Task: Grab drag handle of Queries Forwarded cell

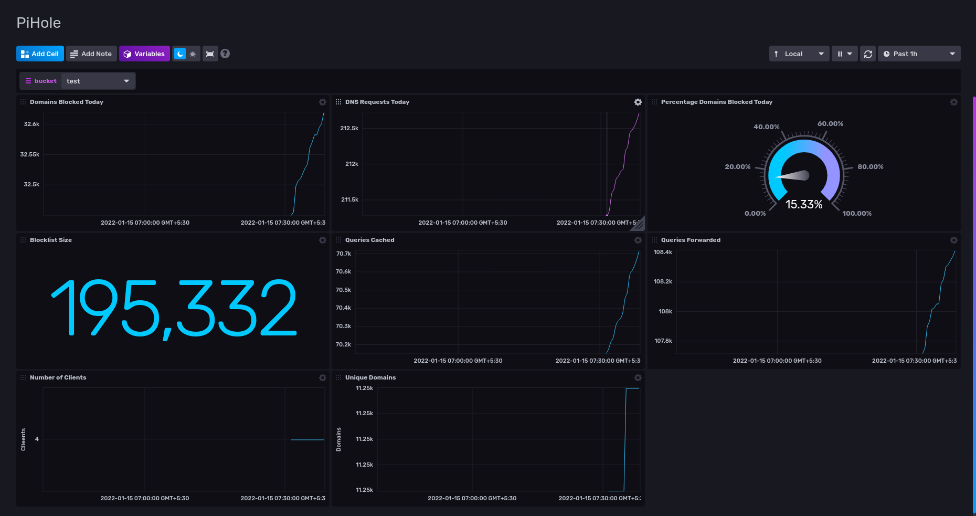Action: tap(654, 240)
